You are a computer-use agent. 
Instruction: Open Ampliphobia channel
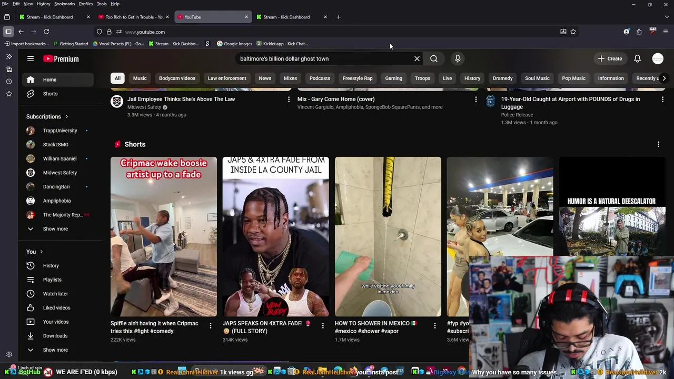point(58,201)
